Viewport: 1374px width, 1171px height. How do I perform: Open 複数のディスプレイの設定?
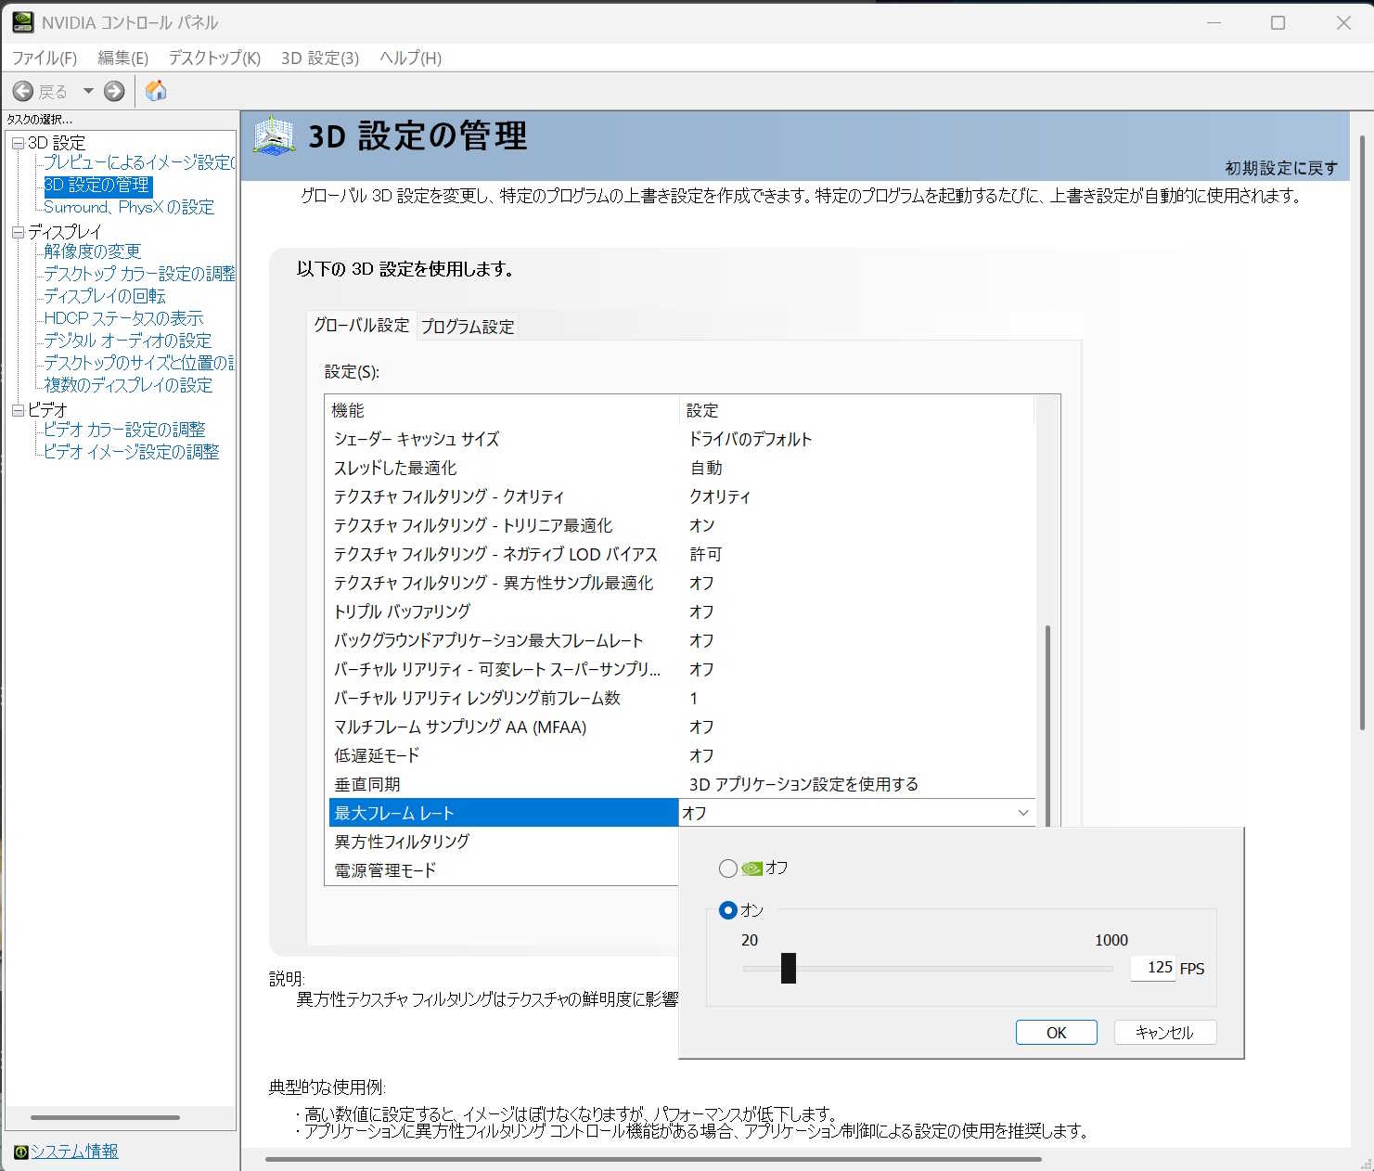[128, 385]
